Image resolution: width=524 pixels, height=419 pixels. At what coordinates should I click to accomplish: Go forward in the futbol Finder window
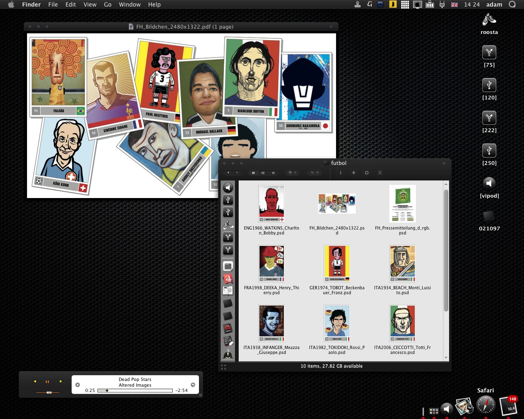click(237, 173)
